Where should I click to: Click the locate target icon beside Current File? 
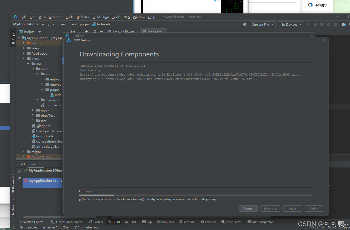pyautogui.click(x=245, y=24)
